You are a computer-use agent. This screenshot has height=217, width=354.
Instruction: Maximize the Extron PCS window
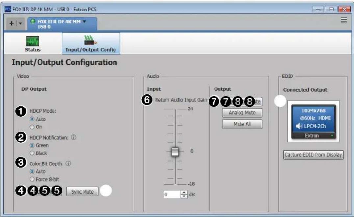tap(331, 10)
